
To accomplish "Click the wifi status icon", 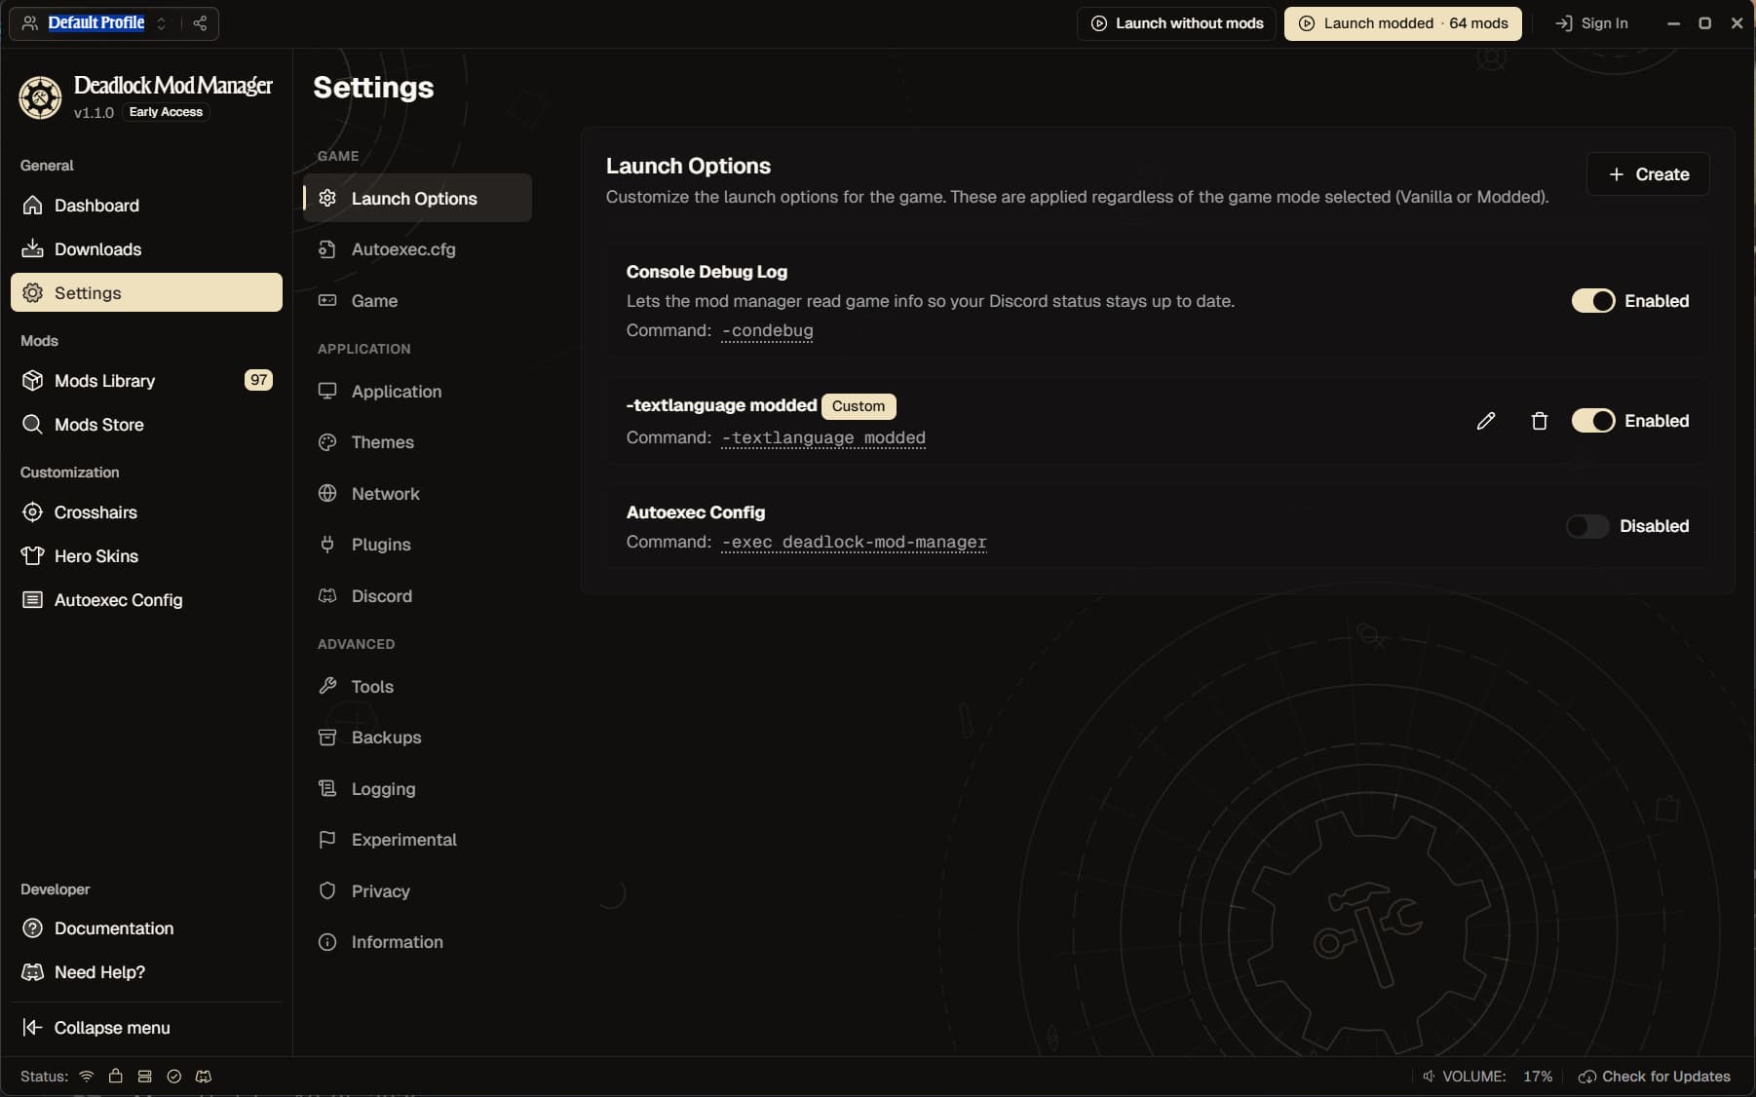I will [87, 1077].
